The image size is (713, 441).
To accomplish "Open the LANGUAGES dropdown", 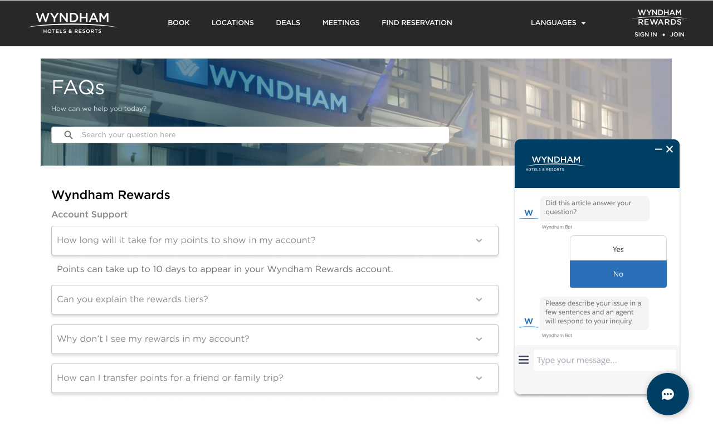I will [558, 23].
